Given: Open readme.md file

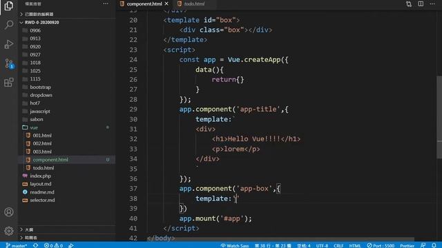Looking at the screenshot, I should [67, 192].
